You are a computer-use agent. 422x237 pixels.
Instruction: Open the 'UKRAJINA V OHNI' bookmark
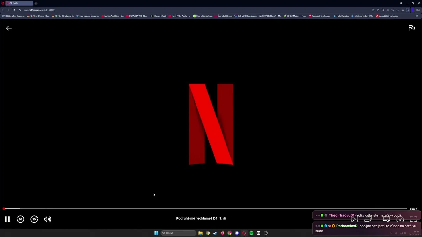tap(136, 16)
